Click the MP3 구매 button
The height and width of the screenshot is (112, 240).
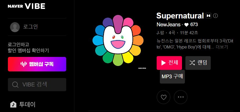point(172,77)
